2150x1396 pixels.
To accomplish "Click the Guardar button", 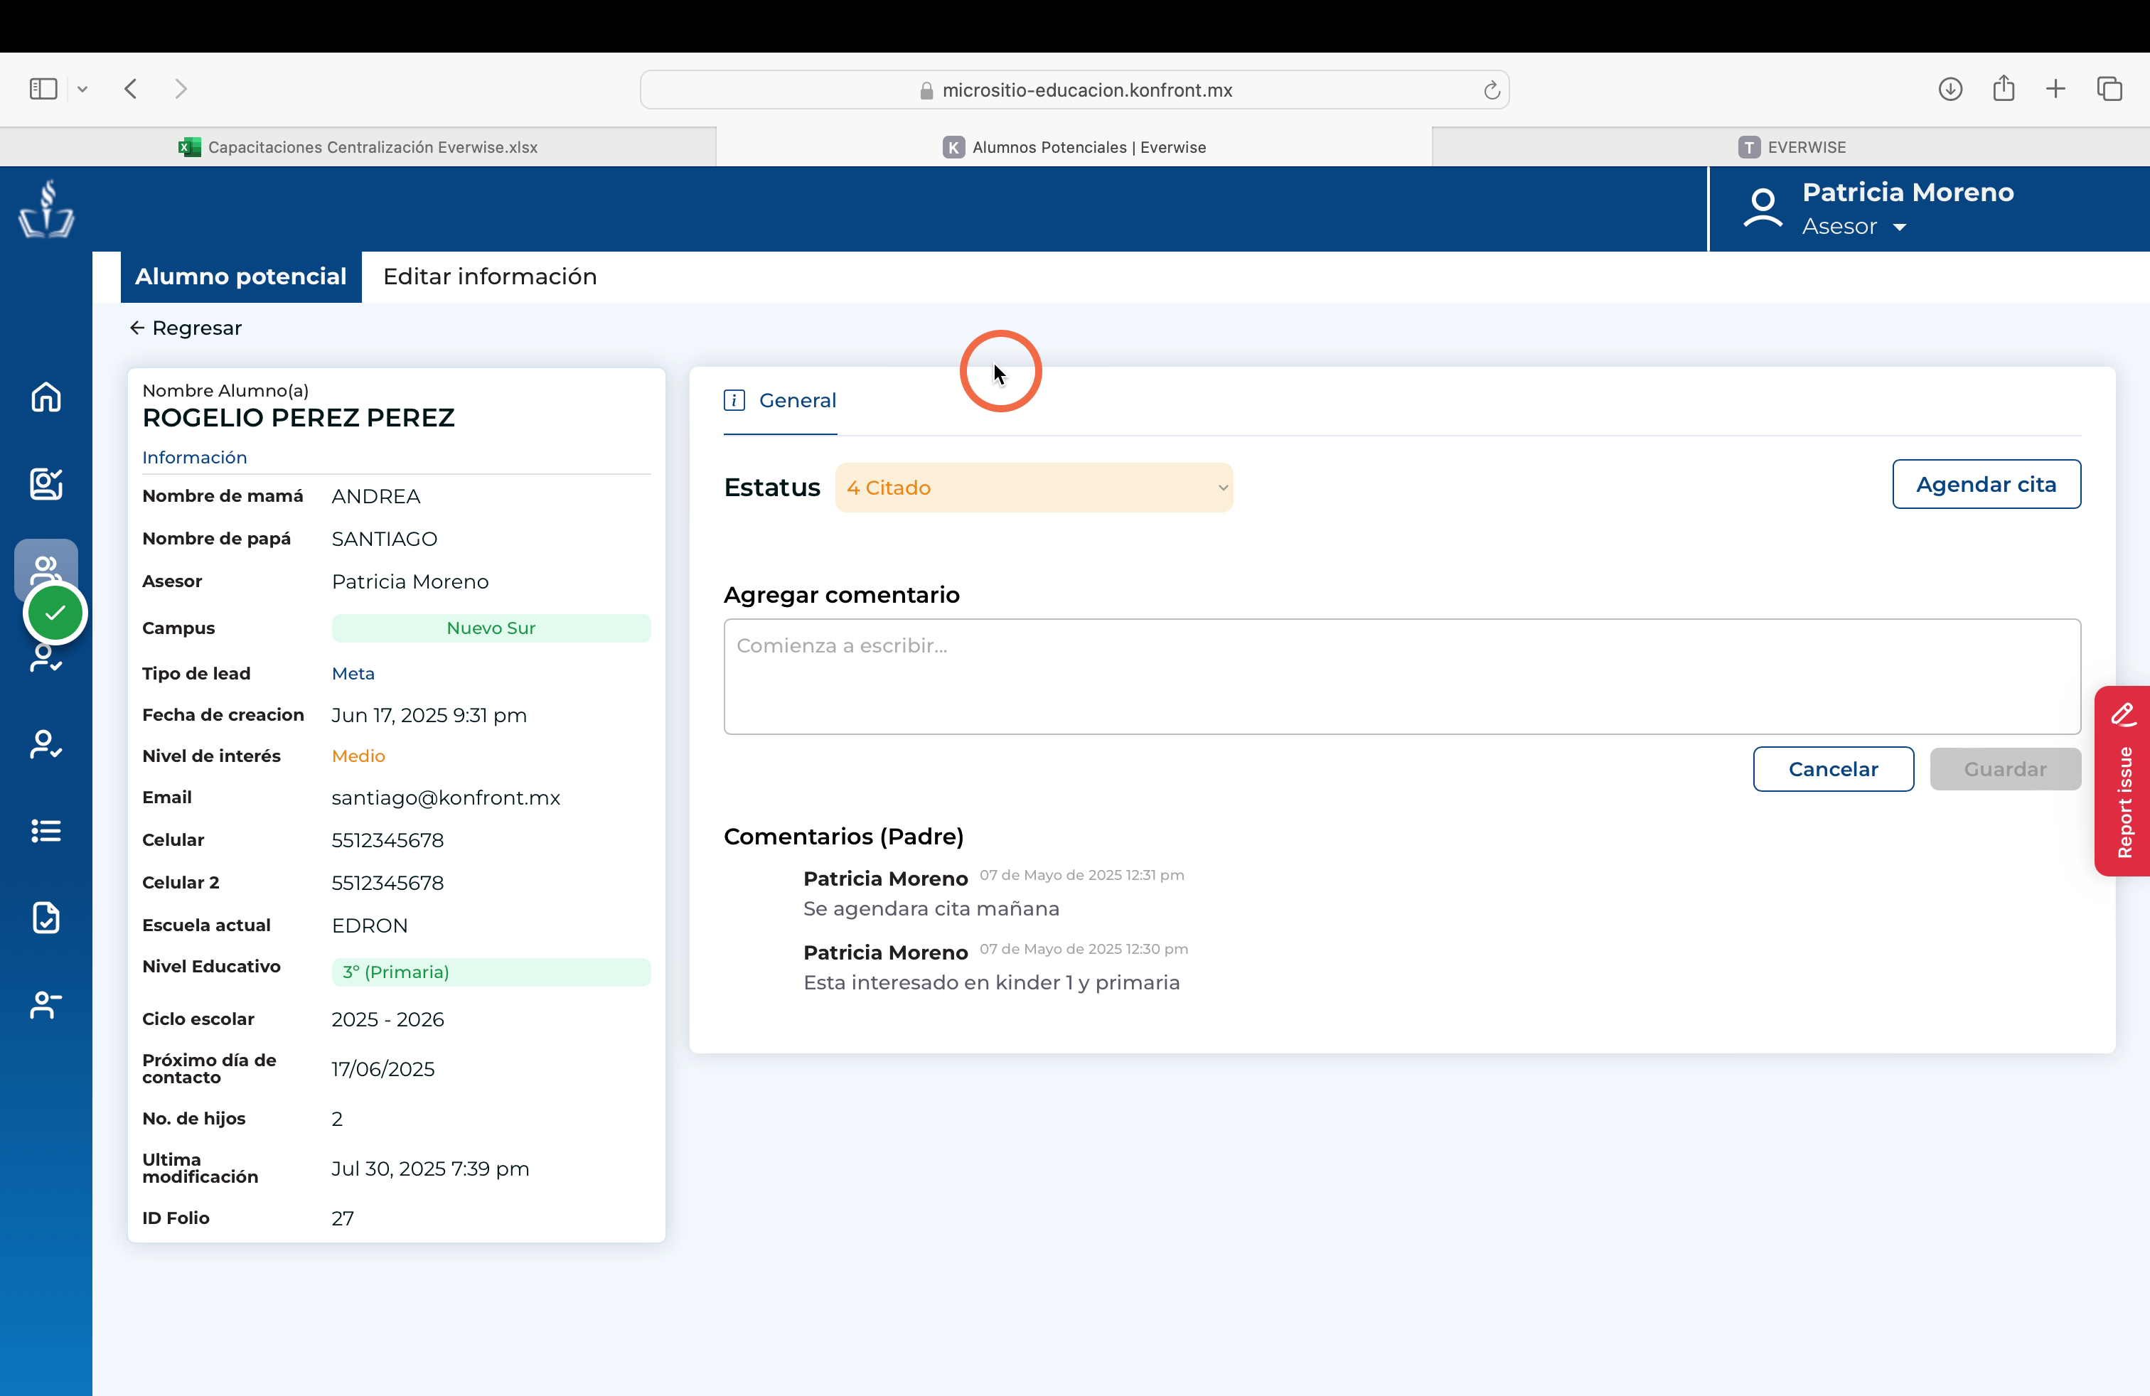I will pos(2004,768).
